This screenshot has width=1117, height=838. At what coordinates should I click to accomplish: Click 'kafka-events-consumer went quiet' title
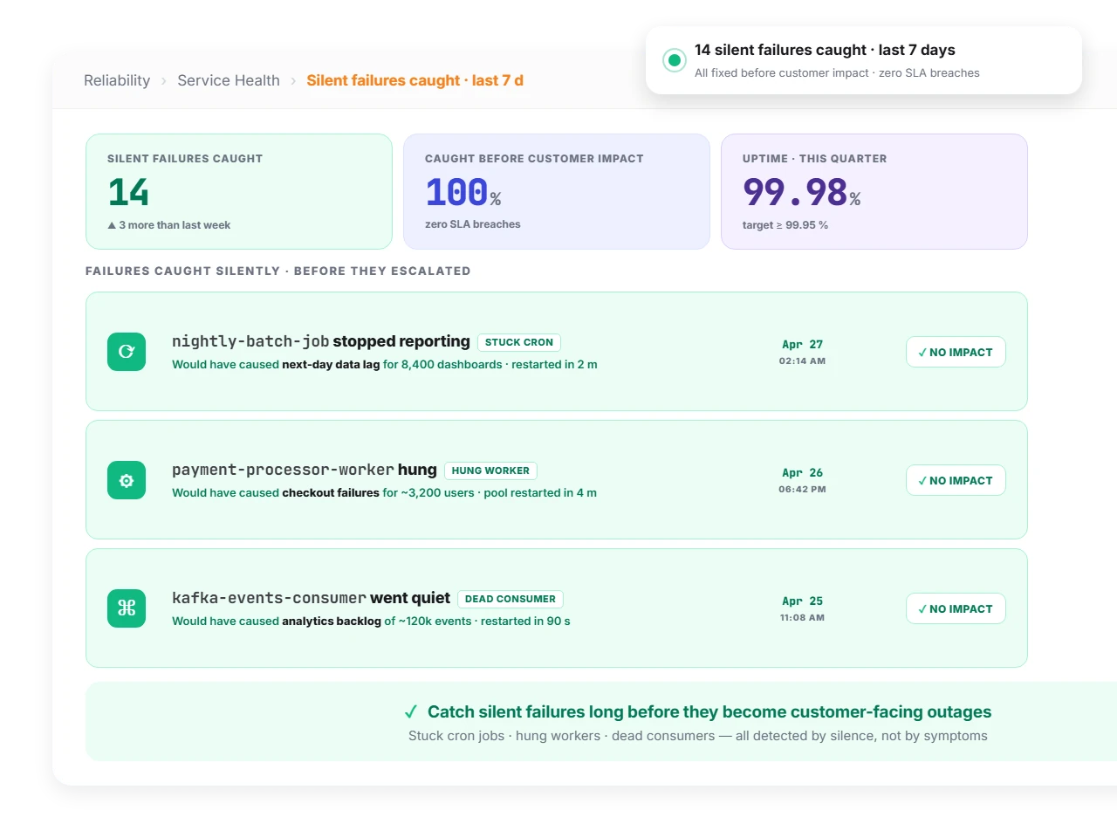coord(311,598)
